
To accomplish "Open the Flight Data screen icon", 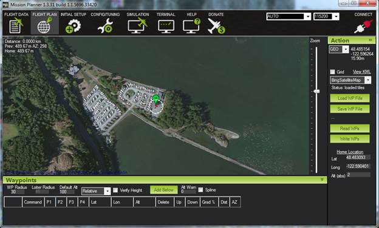I will [16, 26].
